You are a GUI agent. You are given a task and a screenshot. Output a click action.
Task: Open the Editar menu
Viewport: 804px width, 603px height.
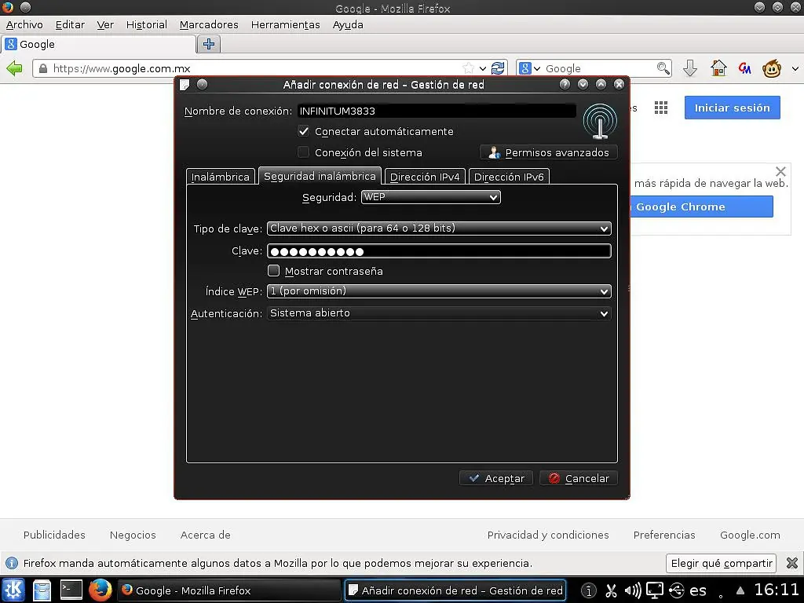[70, 24]
